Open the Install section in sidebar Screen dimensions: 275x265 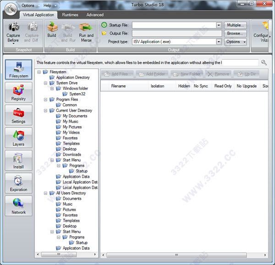[x=19, y=160]
